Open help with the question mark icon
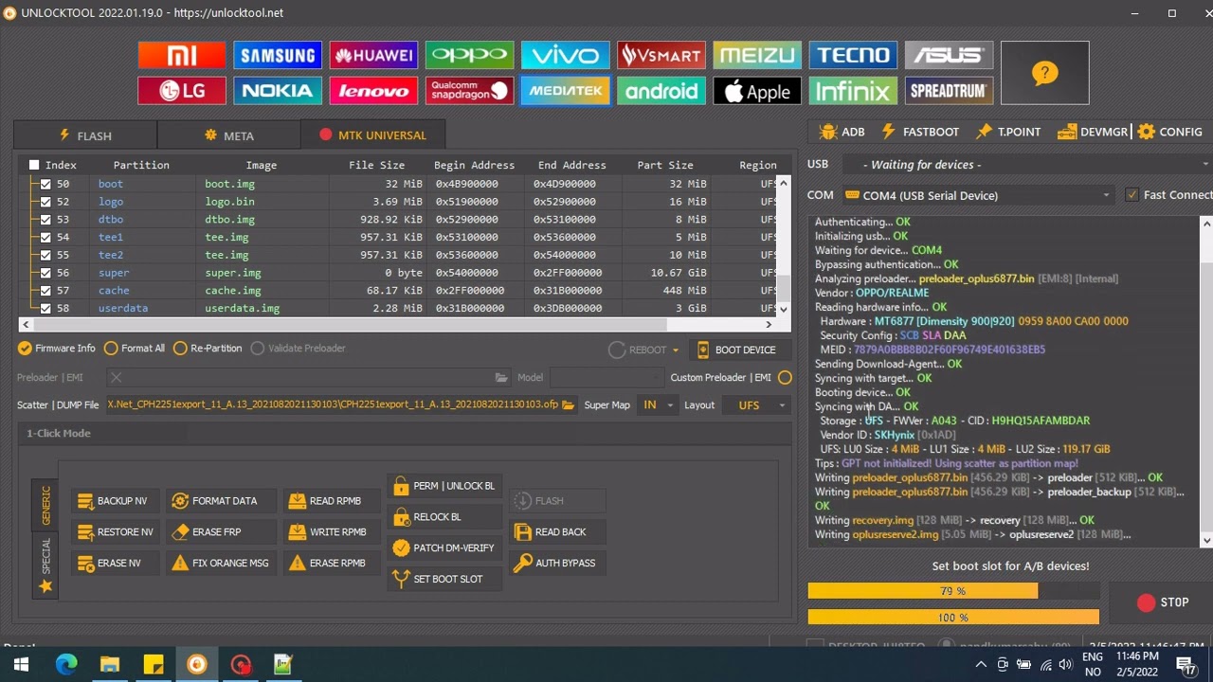Viewport: 1213px width, 682px height. [x=1044, y=73]
